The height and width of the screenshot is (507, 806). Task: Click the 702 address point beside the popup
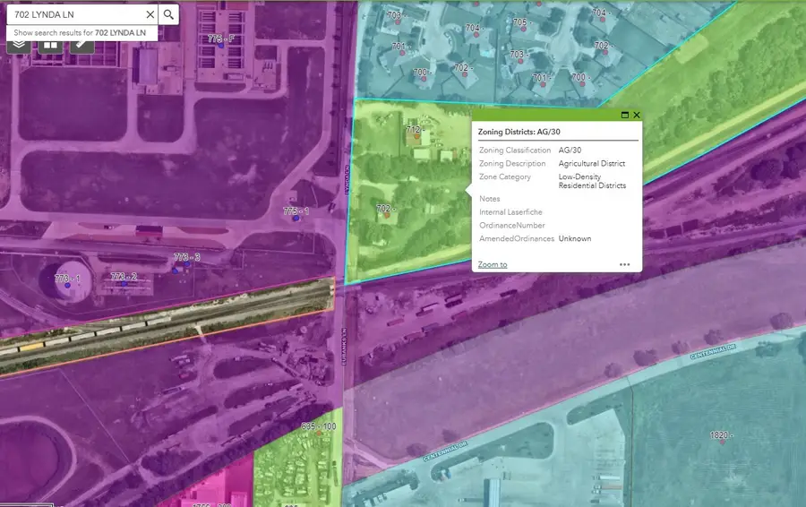point(386,214)
